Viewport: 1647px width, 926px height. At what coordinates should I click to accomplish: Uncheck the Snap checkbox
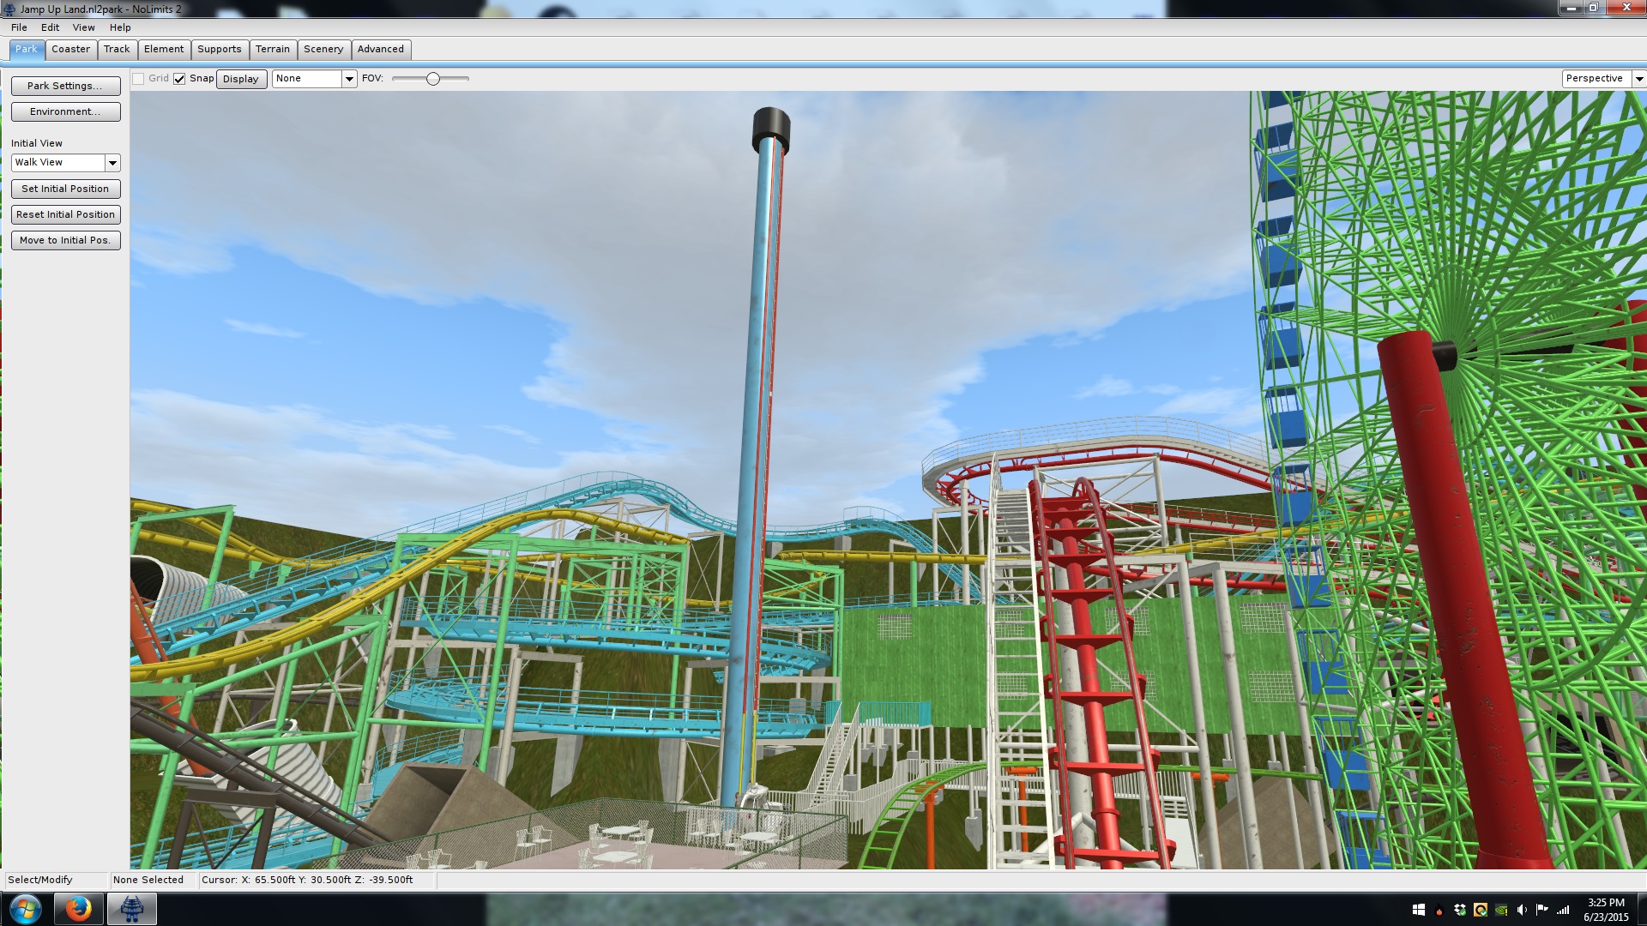pyautogui.click(x=179, y=79)
